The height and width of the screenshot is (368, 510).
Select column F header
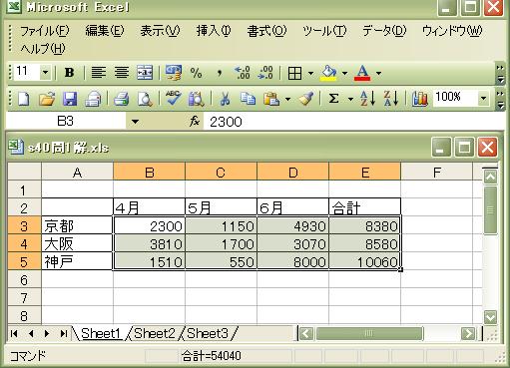click(437, 173)
